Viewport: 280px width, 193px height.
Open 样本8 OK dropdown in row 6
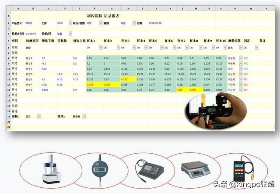click(201, 48)
